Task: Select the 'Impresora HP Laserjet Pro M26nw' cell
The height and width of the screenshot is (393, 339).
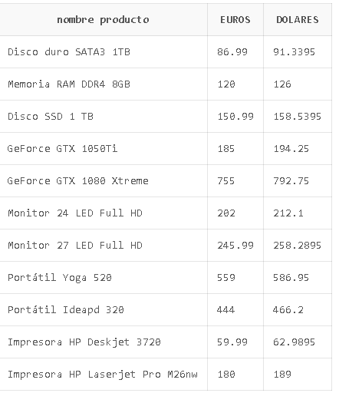Action: 103,375
